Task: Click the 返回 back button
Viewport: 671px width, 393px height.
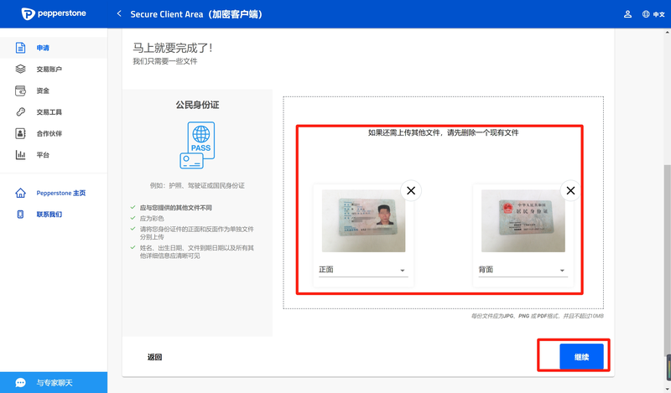Action: point(154,357)
